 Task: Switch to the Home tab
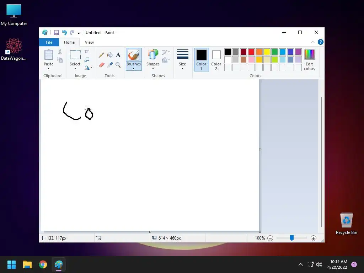pyautogui.click(x=69, y=42)
